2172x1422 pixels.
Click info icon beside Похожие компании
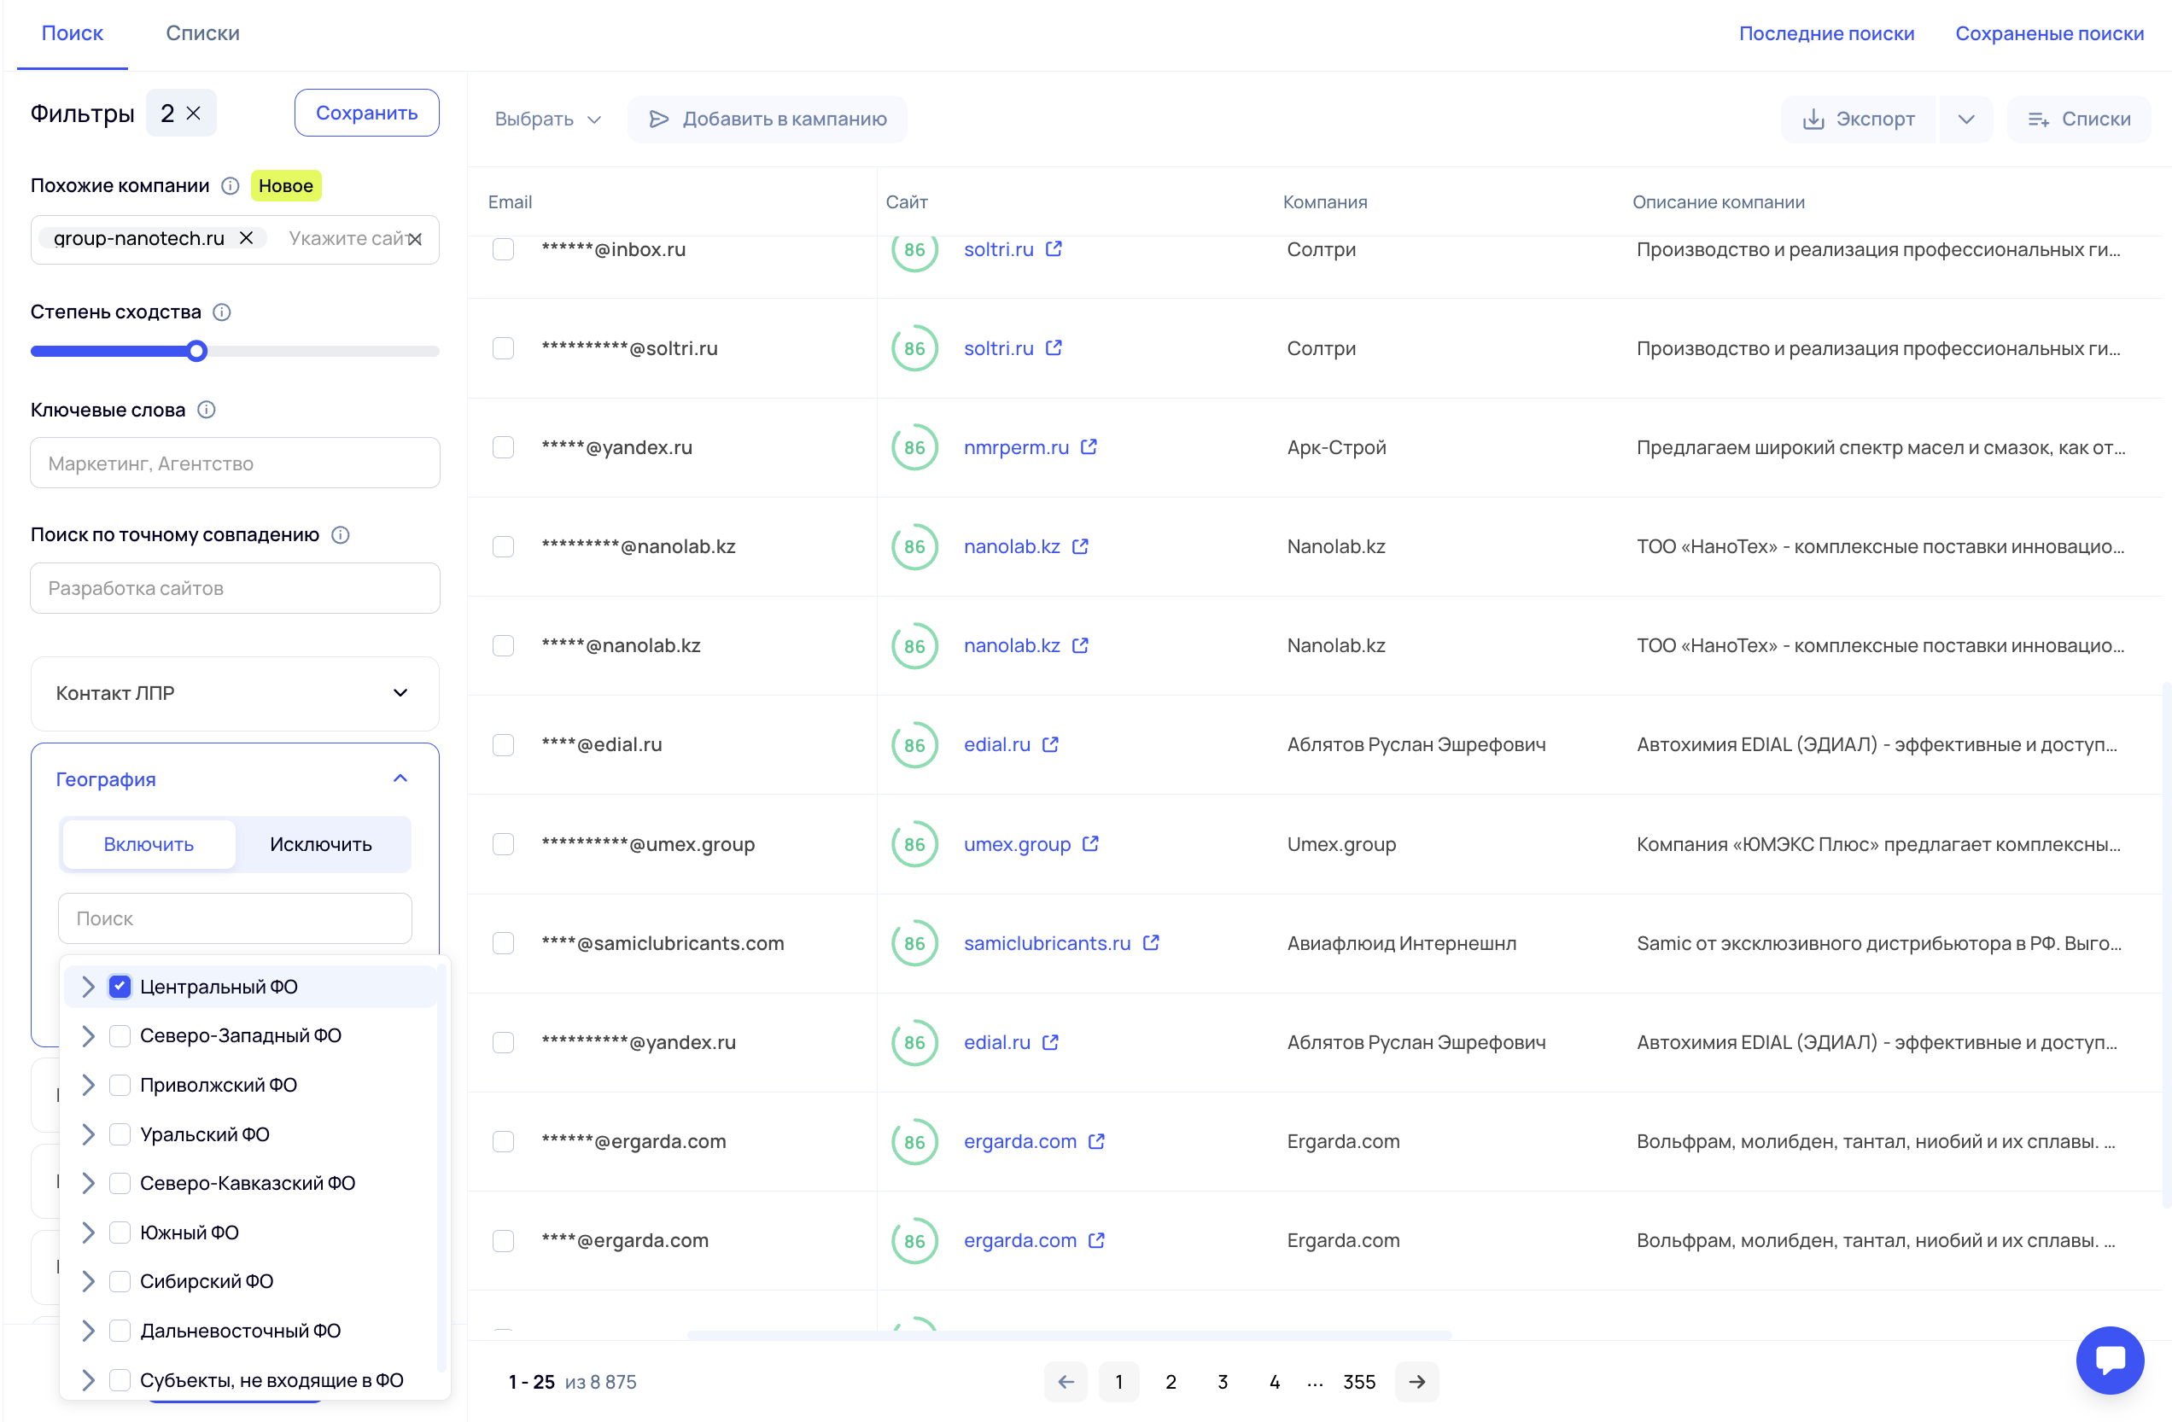230,185
